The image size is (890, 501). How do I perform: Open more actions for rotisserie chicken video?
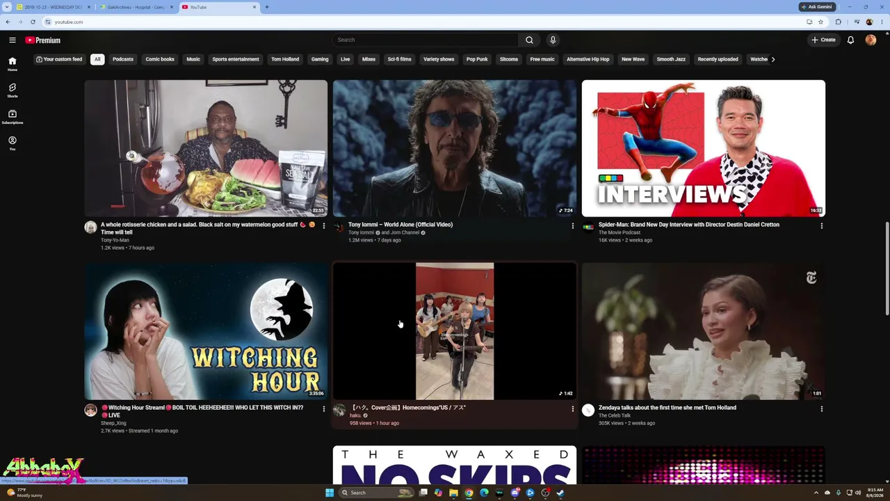[x=323, y=226]
